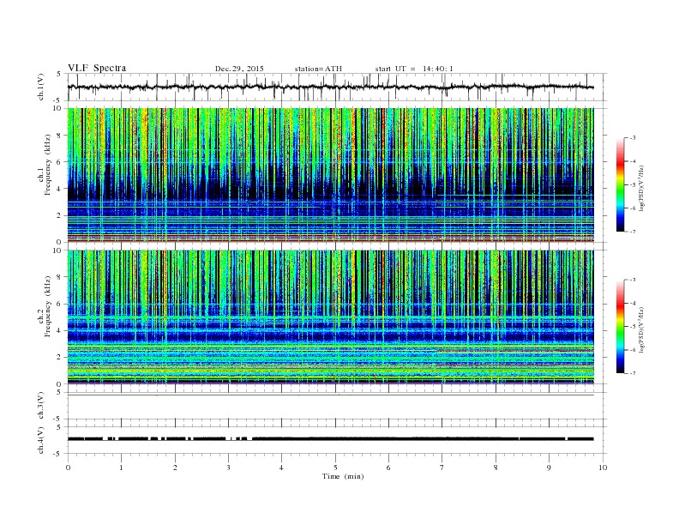Viewport: 679px width, 525px height.
Task: Click time axis tick label "1"
Action: point(121,468)
